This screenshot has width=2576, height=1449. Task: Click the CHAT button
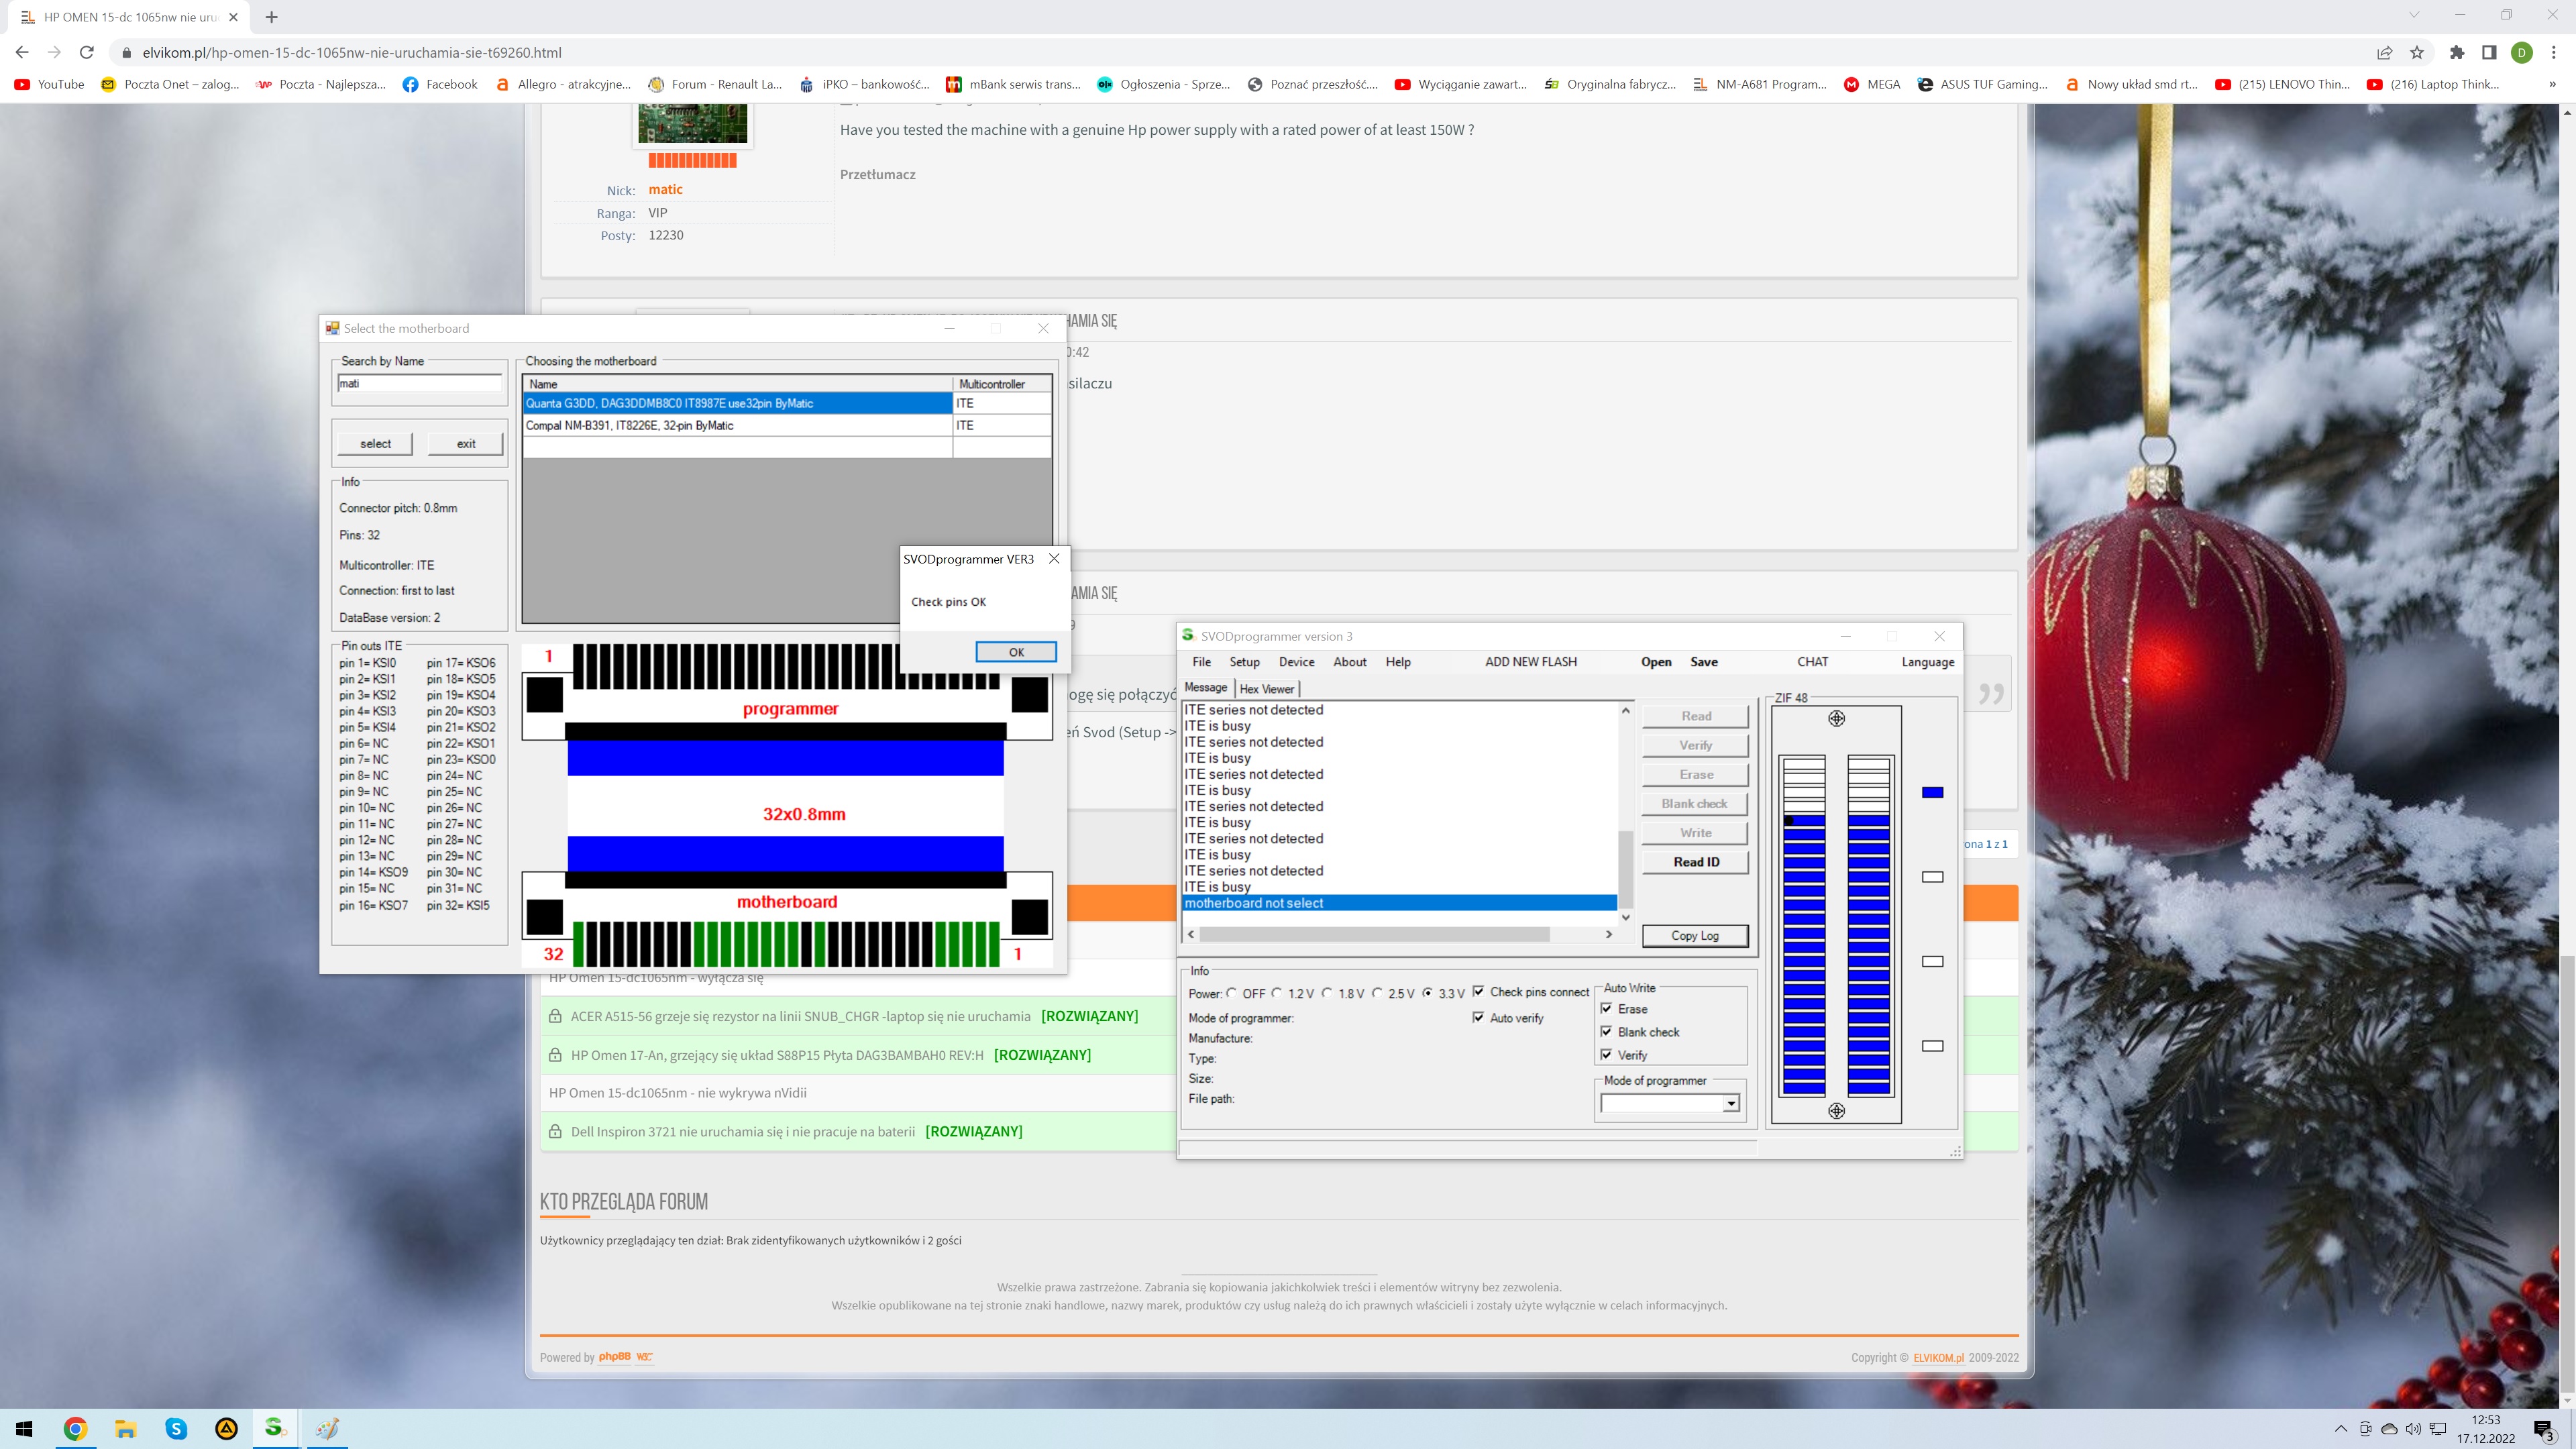pyautogui.click(x=1812, y=661)
